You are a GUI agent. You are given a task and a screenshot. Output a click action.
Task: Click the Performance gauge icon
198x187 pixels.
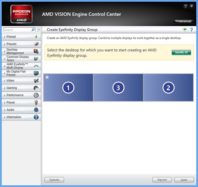click(x=36, y=95)
